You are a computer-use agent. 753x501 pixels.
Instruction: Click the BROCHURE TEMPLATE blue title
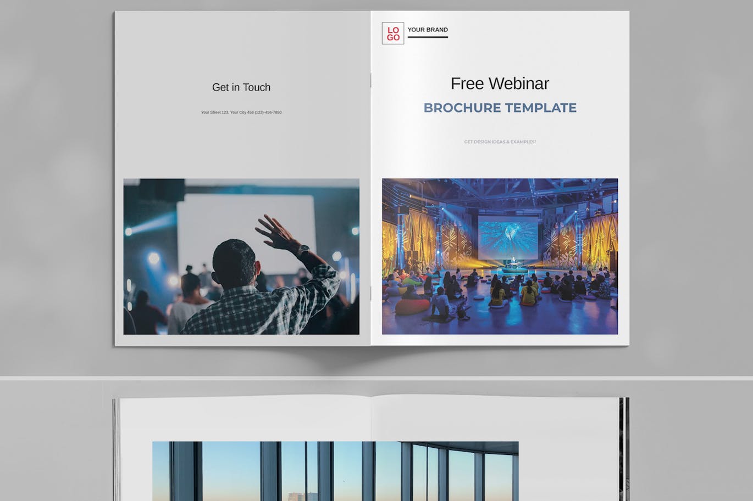pos(500,108)
